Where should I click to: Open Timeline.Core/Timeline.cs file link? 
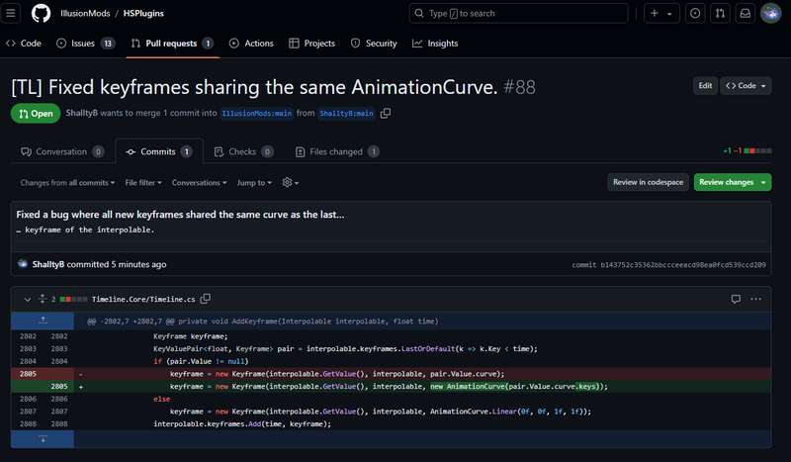(x=143, y=300)
